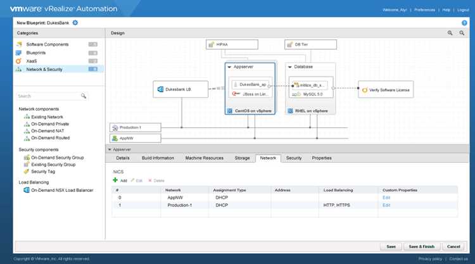The width and height of the screenshot is (475, 264).
Task: Select the Network tab
Action: pos(268,158)
